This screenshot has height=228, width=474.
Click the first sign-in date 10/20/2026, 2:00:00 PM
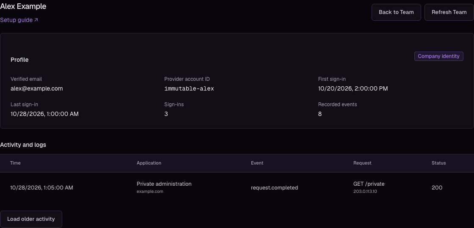[353, 88]
